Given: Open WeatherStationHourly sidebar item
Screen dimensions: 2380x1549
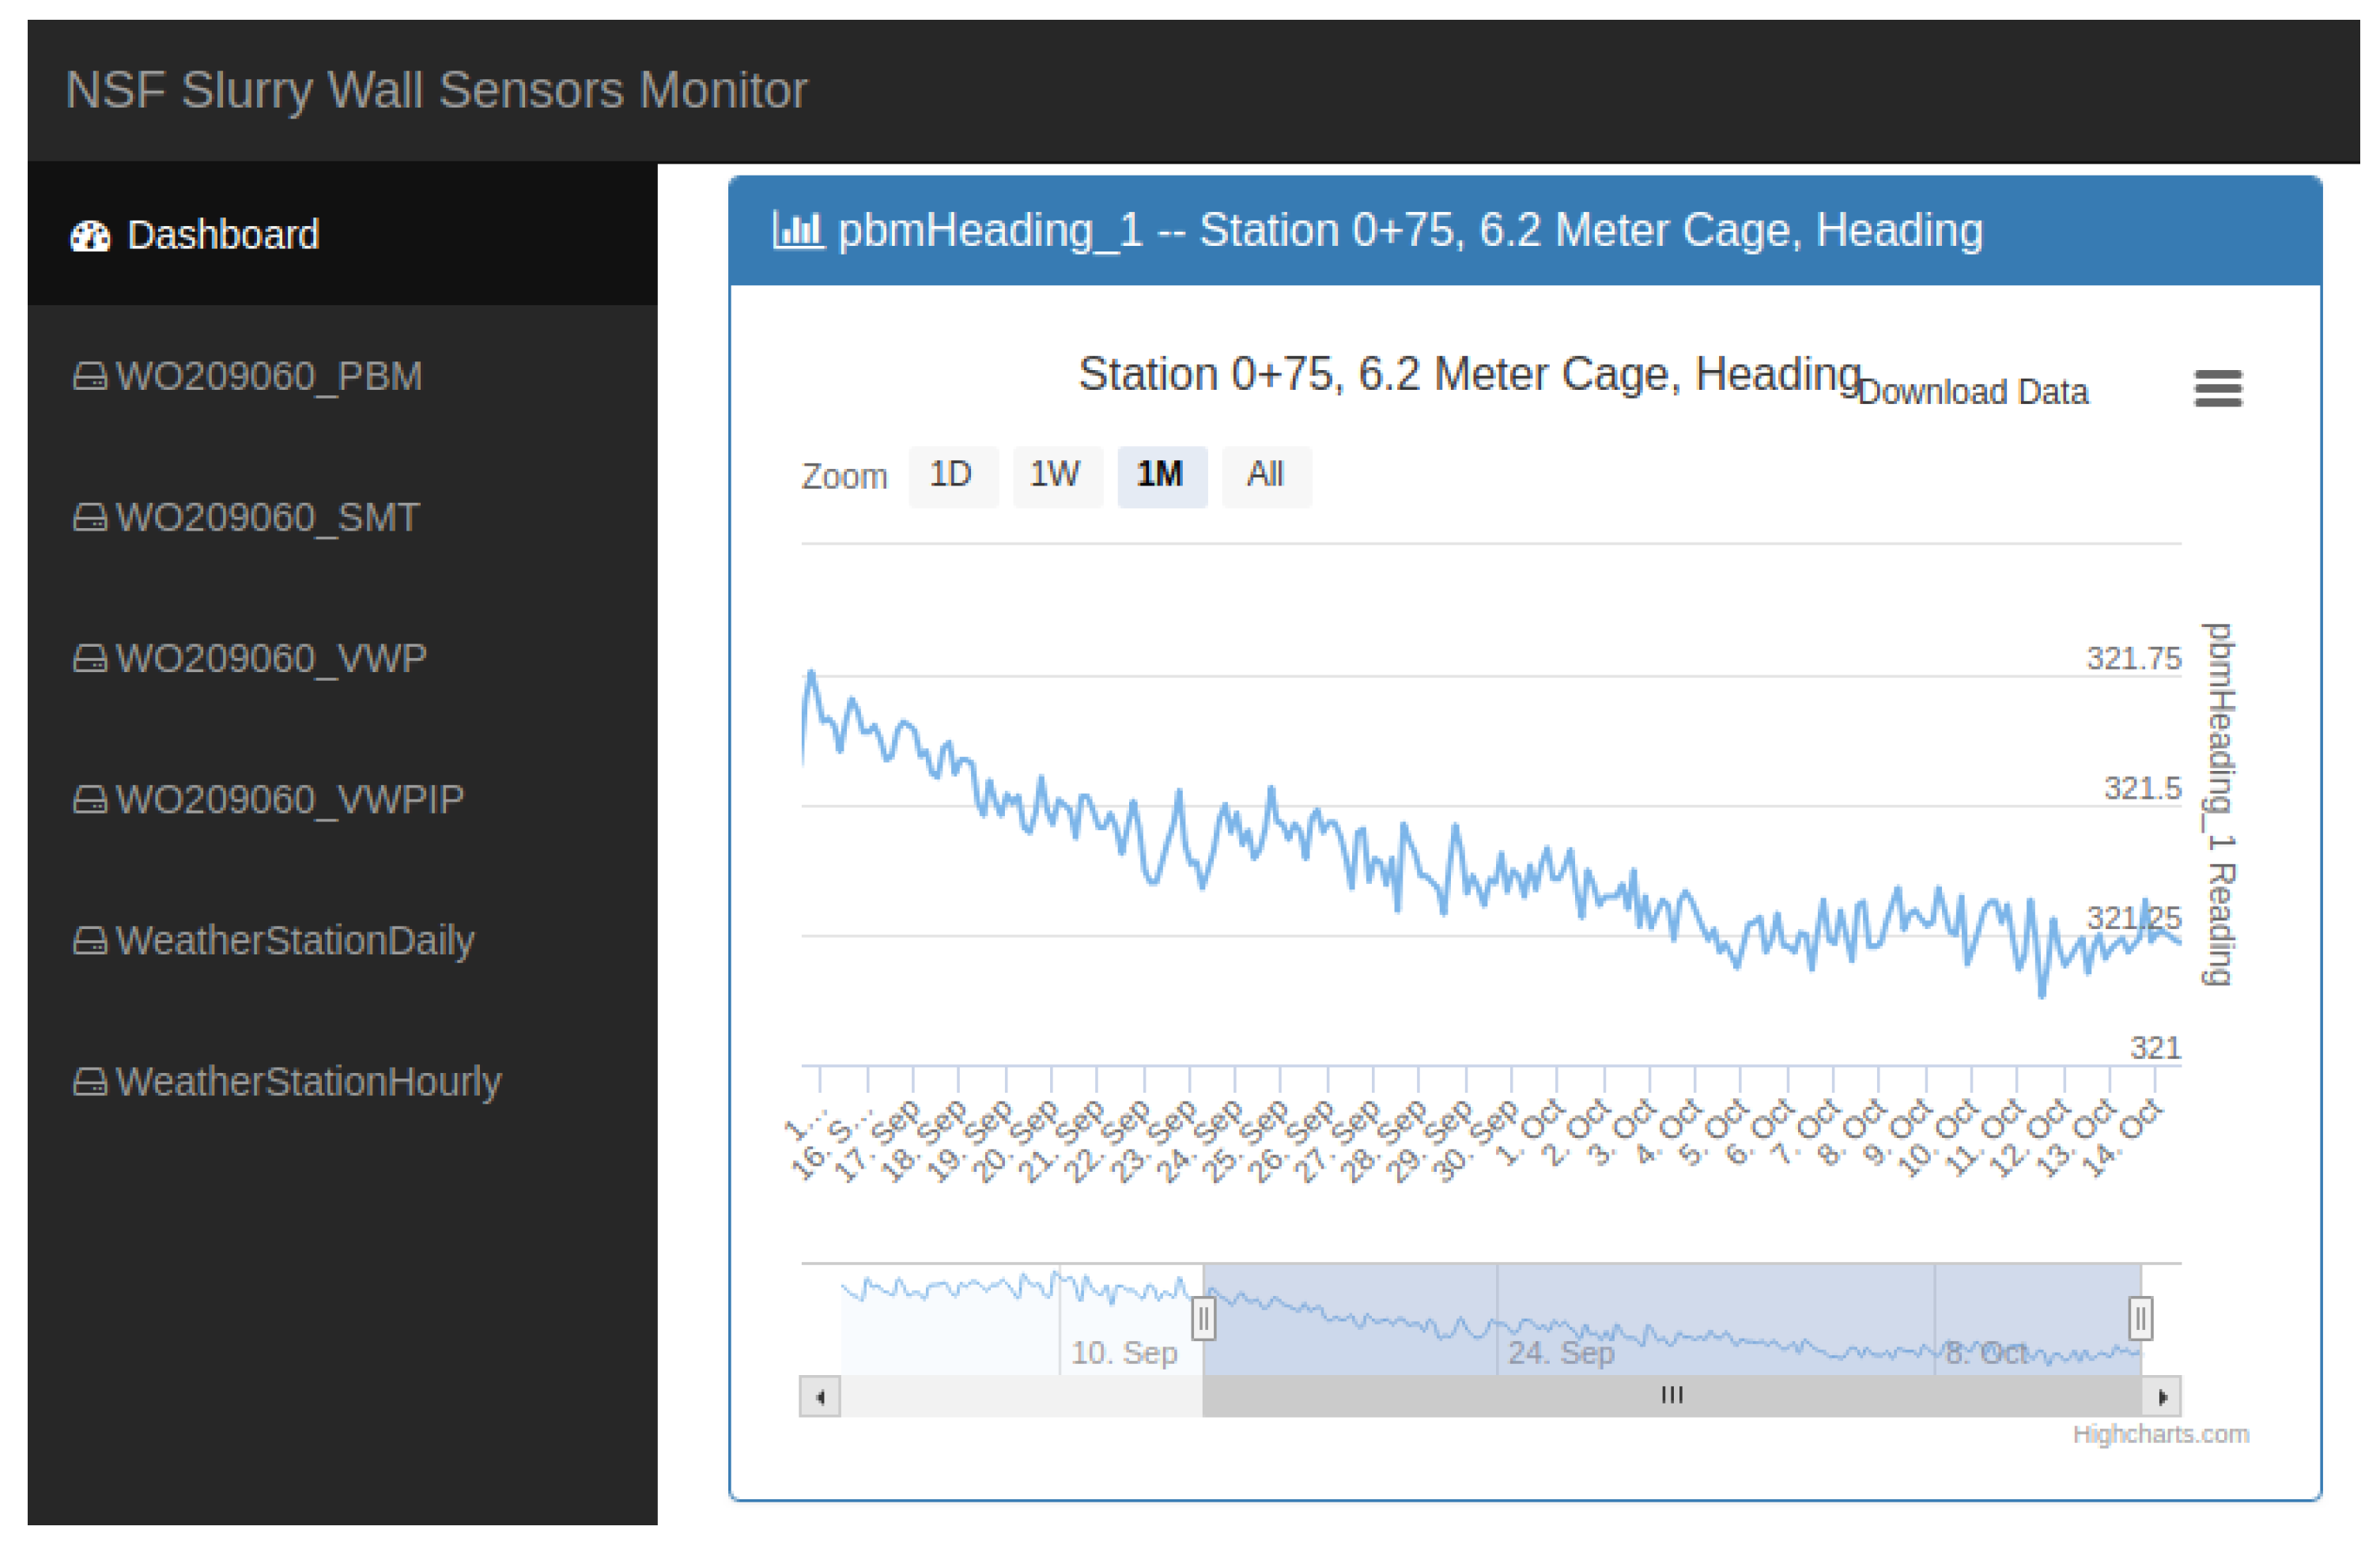Looking at the screenshot, I should point(307,1082).
